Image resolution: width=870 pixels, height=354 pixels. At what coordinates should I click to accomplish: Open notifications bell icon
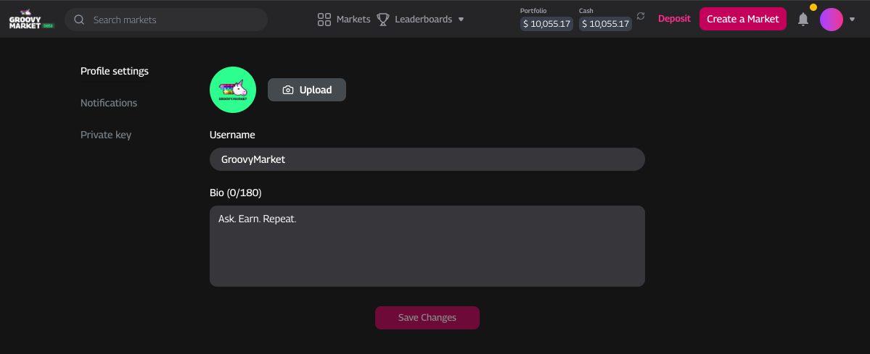[803, 20]
